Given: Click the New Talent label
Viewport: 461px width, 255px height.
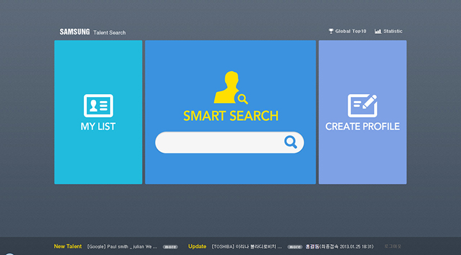Looking at the screenshot, I should pos(68,247).
